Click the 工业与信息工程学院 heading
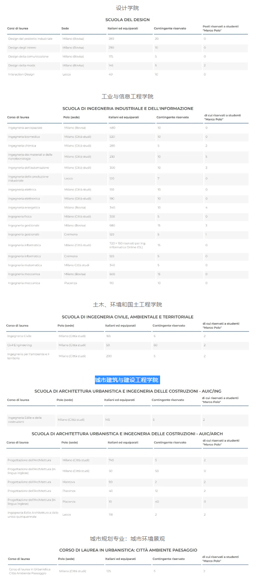257x578 pixels. (128, 96)
